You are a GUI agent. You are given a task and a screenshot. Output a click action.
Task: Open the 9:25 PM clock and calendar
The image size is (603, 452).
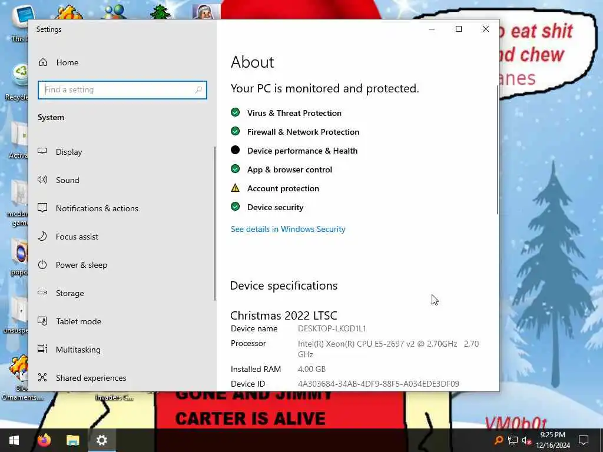click(x=553, y=440)
